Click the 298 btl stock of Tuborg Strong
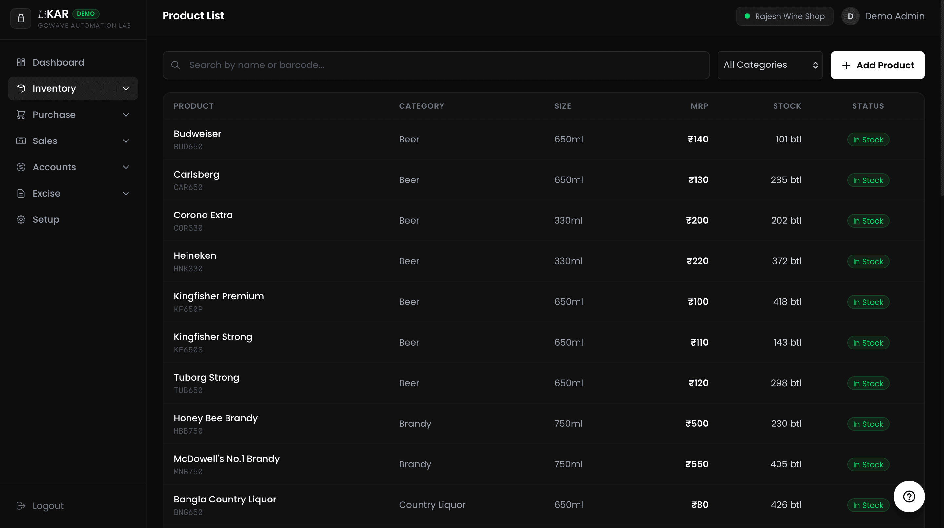Viewport: 944px width, 528px height. [x=786, y=383]
